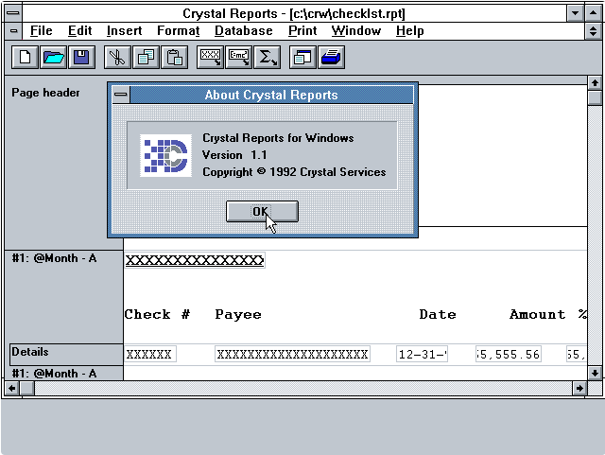The width and height of the screenshot is (605, 455).
Task: Click the vertical scrollbar up arrow
Action: (x=595, y=82)
